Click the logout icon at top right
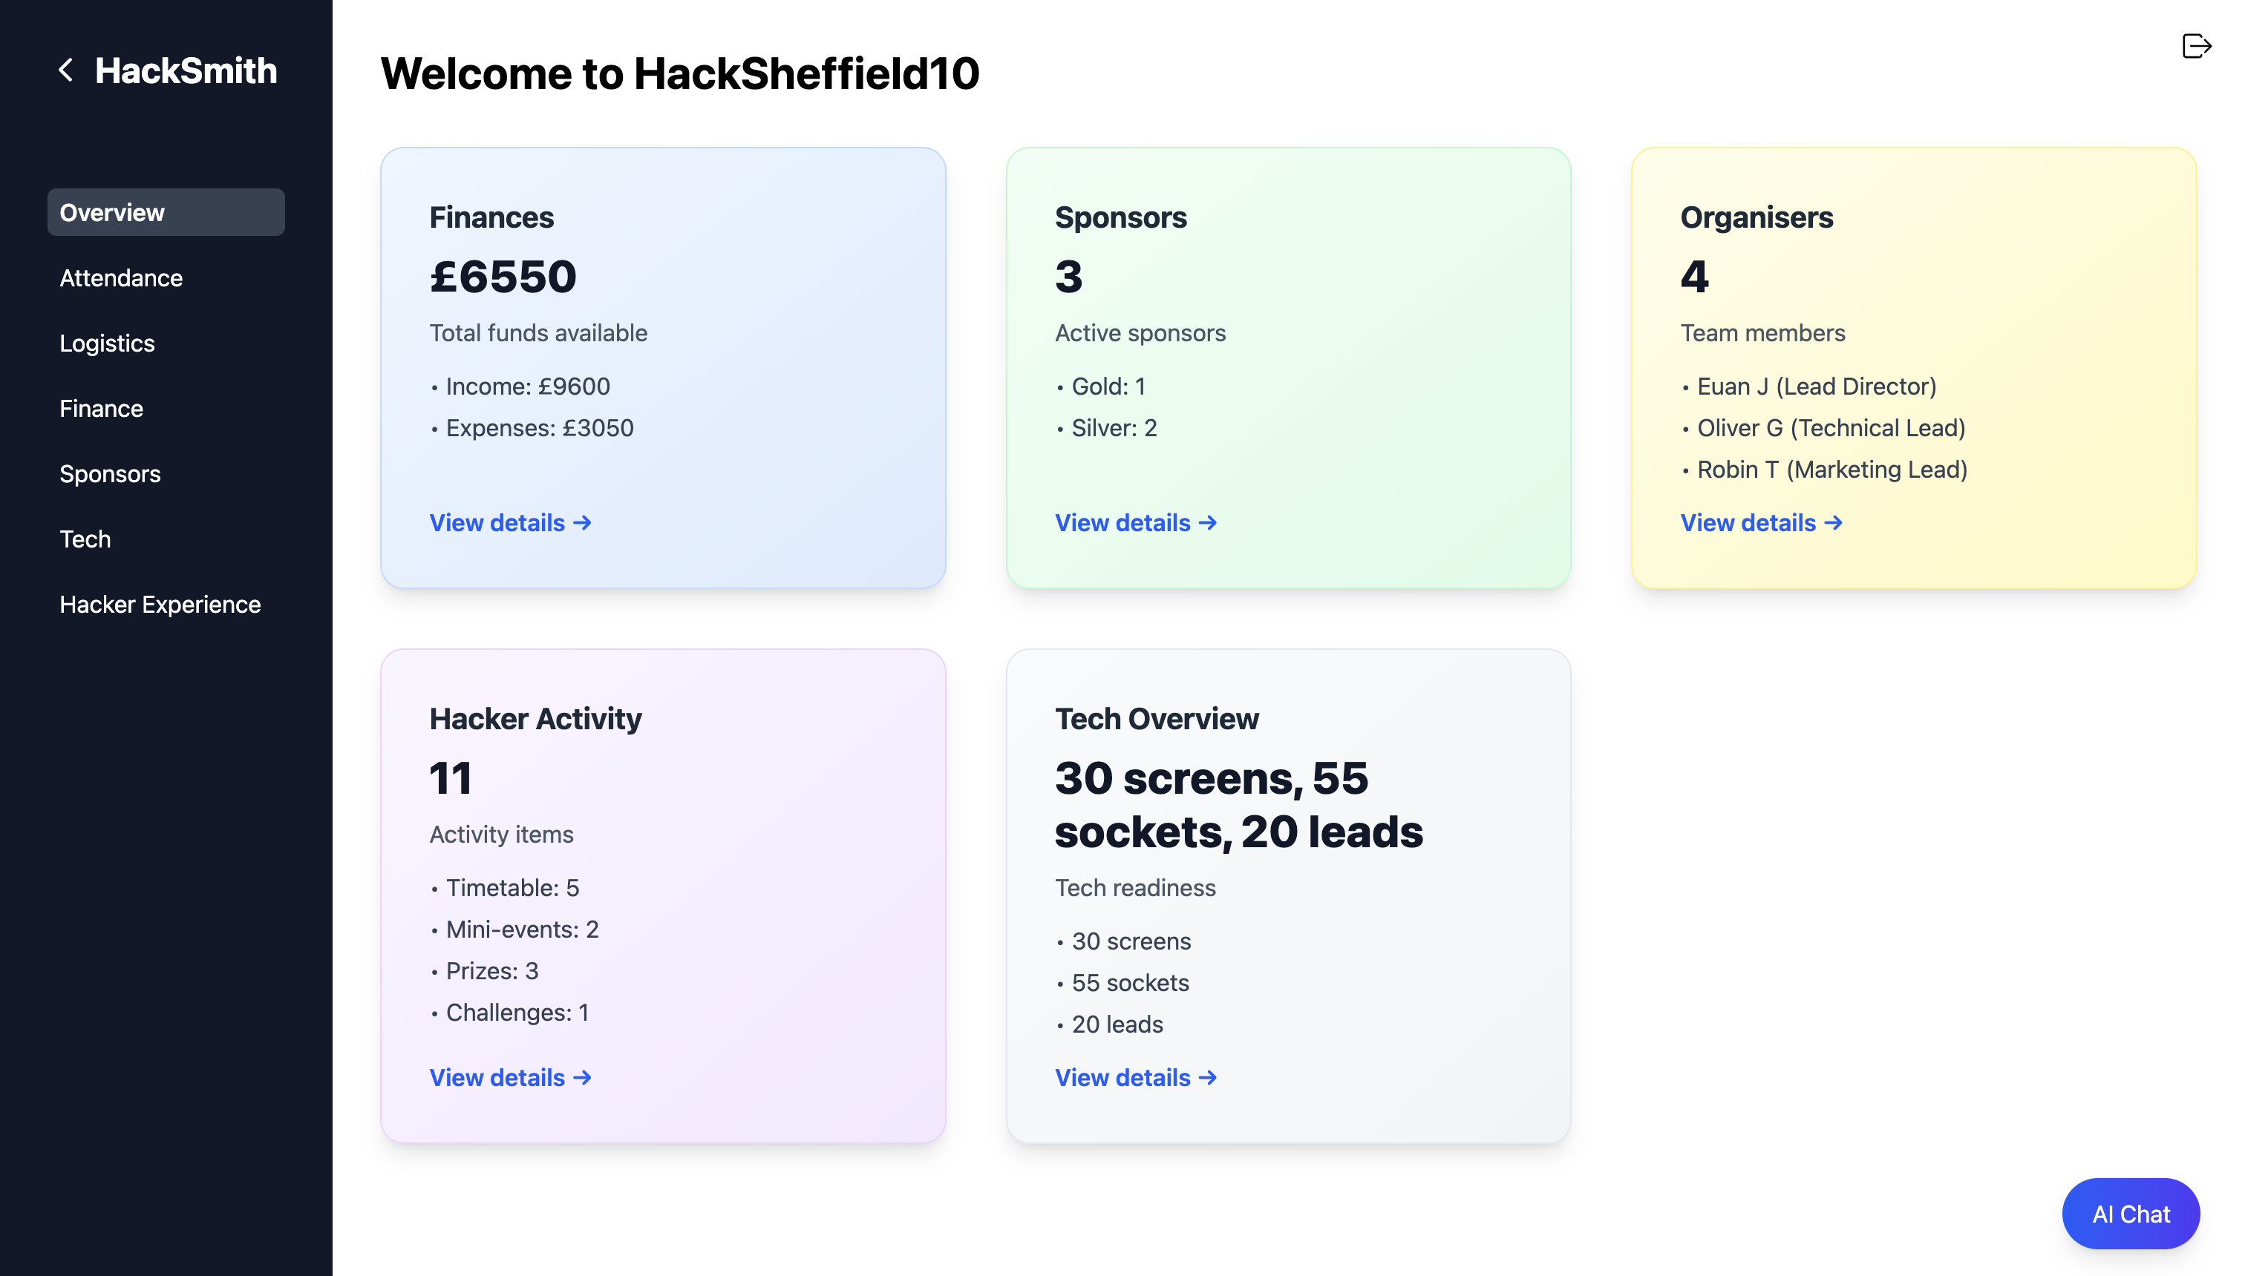Screen dimensions: 2245x1276 pos(2196,45)
